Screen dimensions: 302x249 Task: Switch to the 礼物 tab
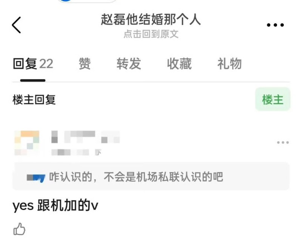230,64
